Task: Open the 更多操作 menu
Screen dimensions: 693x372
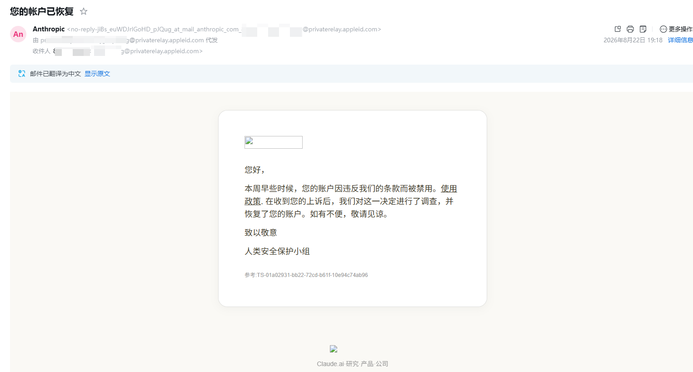Action: point(676,29)
